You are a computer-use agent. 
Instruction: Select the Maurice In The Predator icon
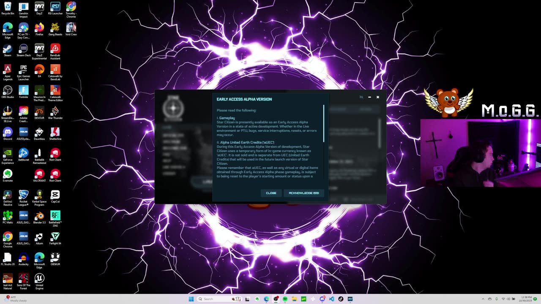pos(39,94)
